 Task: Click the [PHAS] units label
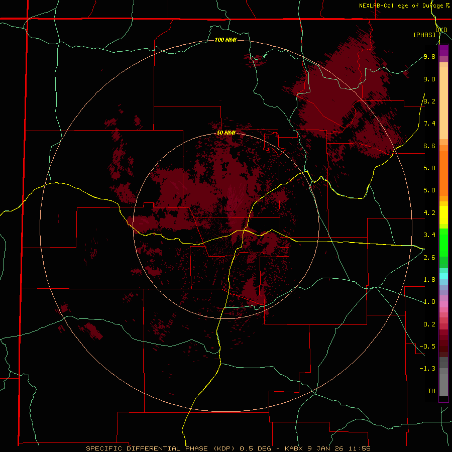(x=424, y=35)
